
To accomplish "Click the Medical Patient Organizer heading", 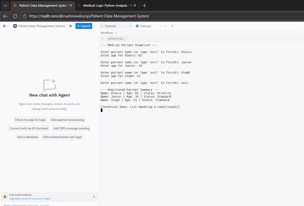I will tap(129, 45).
